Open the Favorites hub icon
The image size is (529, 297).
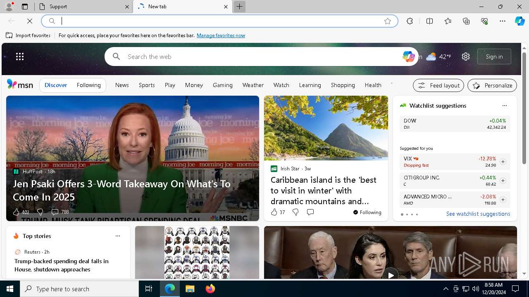pyautogui.click(x=448, y=21)
